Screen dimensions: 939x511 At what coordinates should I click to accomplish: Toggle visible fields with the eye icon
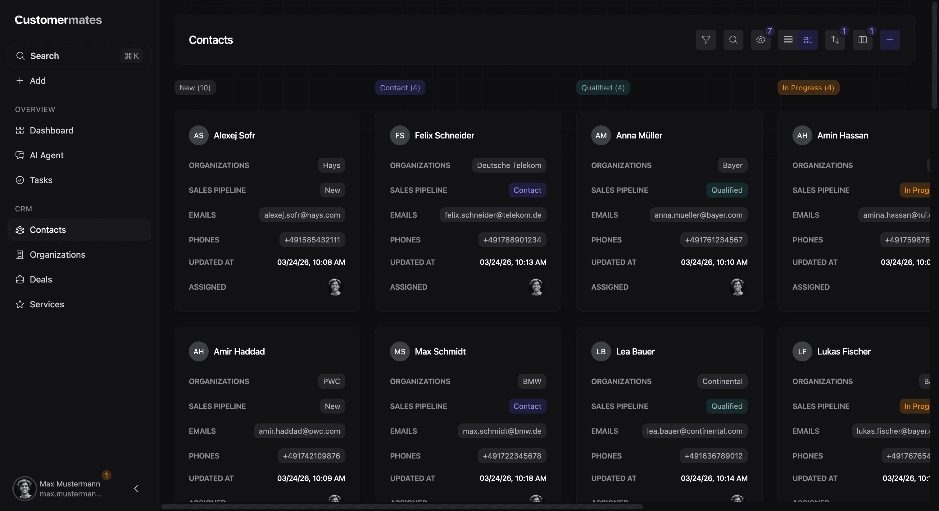[x=760, y=40]
